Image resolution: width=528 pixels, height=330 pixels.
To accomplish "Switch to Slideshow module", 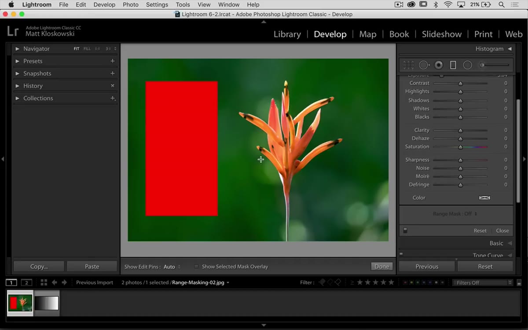I will point(442,34).
